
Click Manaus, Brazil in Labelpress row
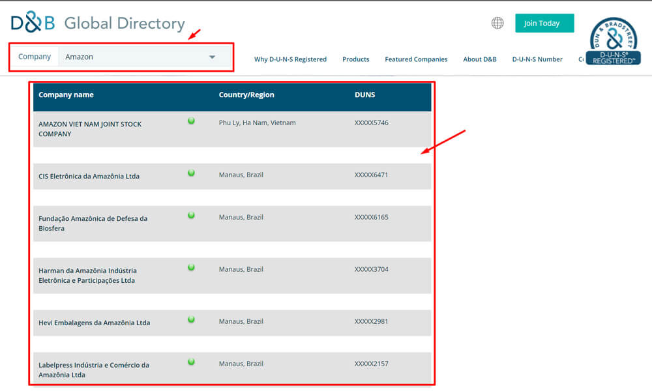[241, 364]
